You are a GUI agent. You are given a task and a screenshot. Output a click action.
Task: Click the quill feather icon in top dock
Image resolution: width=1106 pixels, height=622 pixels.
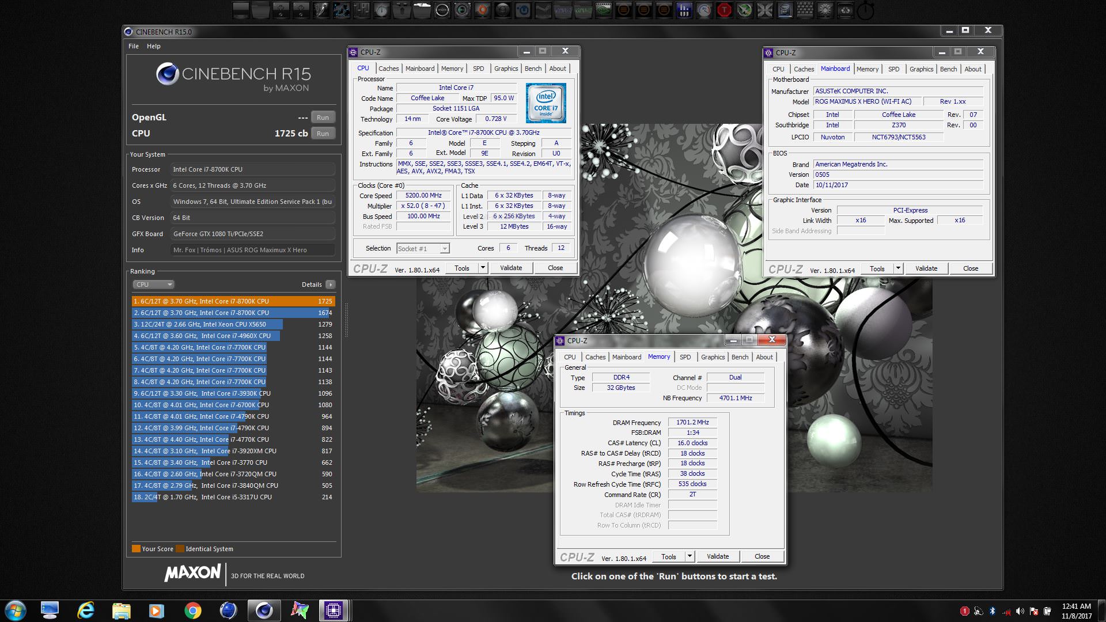tap(321, 10)
